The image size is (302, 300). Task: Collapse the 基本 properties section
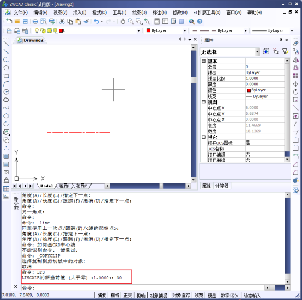click(203, 61)
